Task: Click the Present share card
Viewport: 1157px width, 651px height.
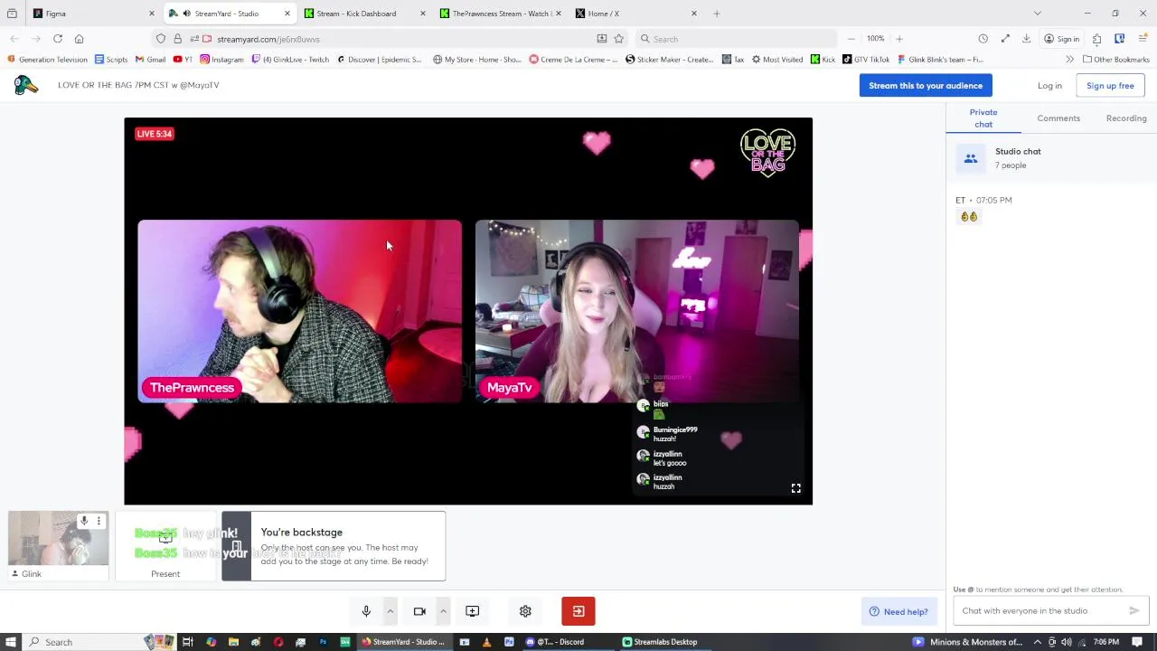Action: [165, 545]
